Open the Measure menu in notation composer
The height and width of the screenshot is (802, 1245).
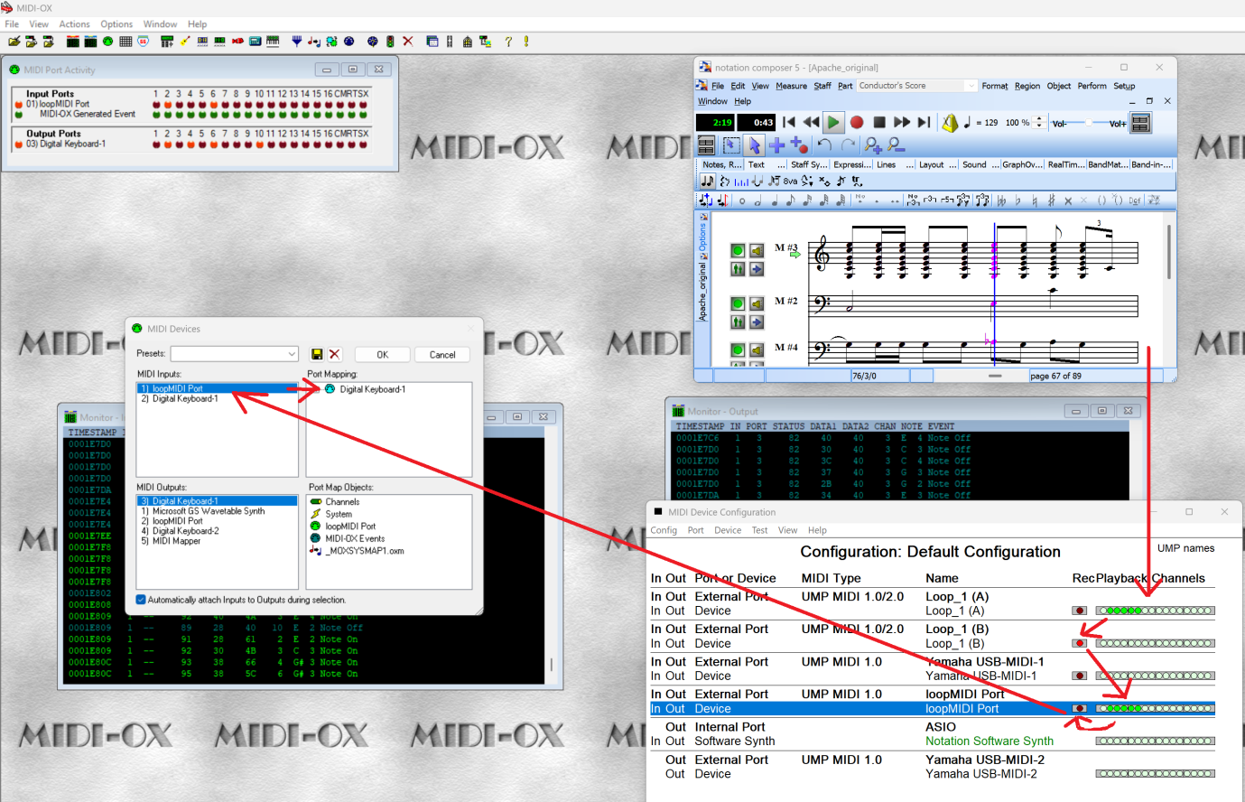pyautogui.click(x=792, y=86)
